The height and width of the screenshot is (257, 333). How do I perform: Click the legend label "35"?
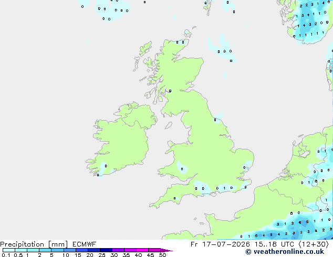coord(126,255)
